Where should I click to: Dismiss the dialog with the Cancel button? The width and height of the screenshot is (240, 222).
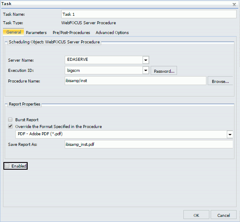pos(223,215)
